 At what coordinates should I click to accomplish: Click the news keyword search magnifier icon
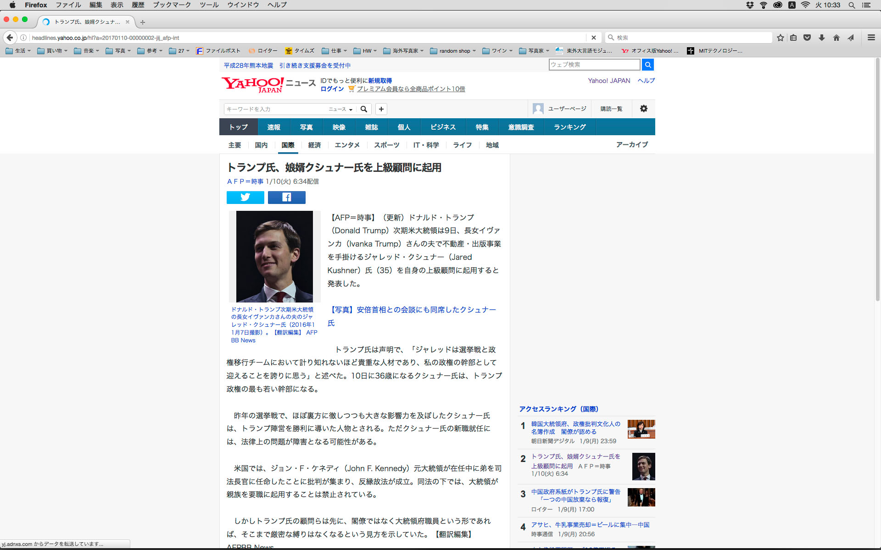pyautogui.click(x=363, y=109)
